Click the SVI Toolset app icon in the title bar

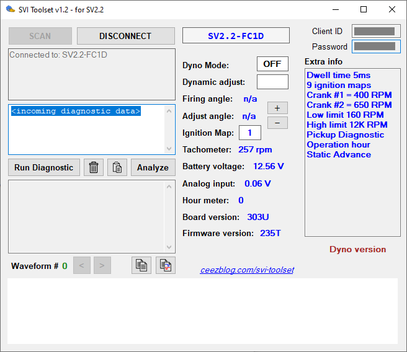(x=11, y=9)
